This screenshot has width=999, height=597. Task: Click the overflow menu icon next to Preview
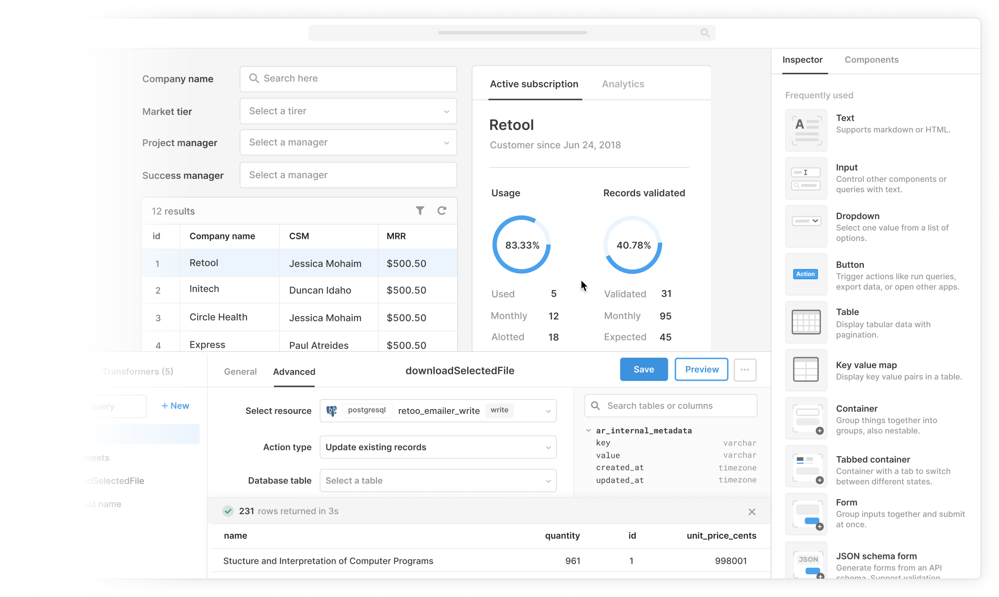[x=744, y=369]
